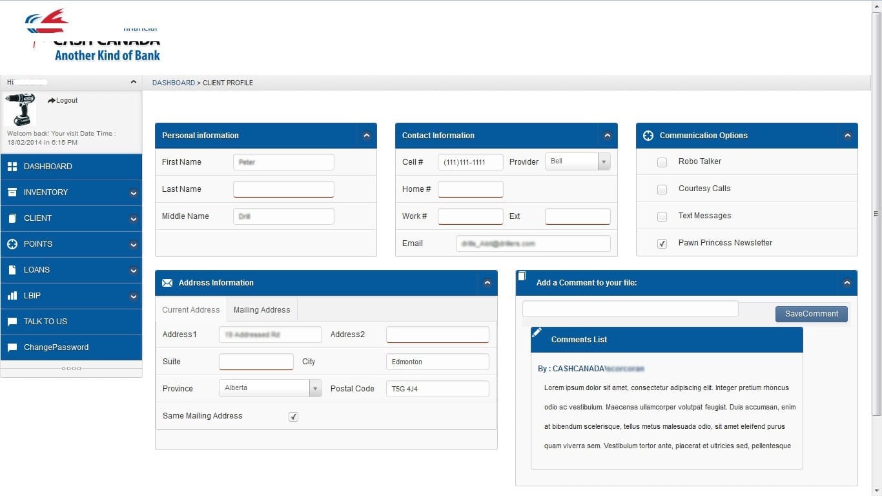The image size is (882, 496).
Task: Click the Inventory box icon in sidebar
Action: [x=12, y=192]
